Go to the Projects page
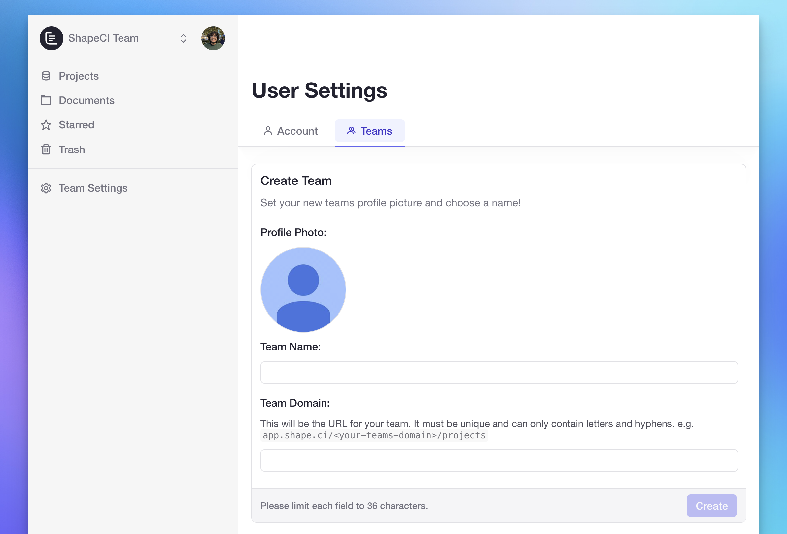The width and height of the screenshot is (787, 534). 79,76
